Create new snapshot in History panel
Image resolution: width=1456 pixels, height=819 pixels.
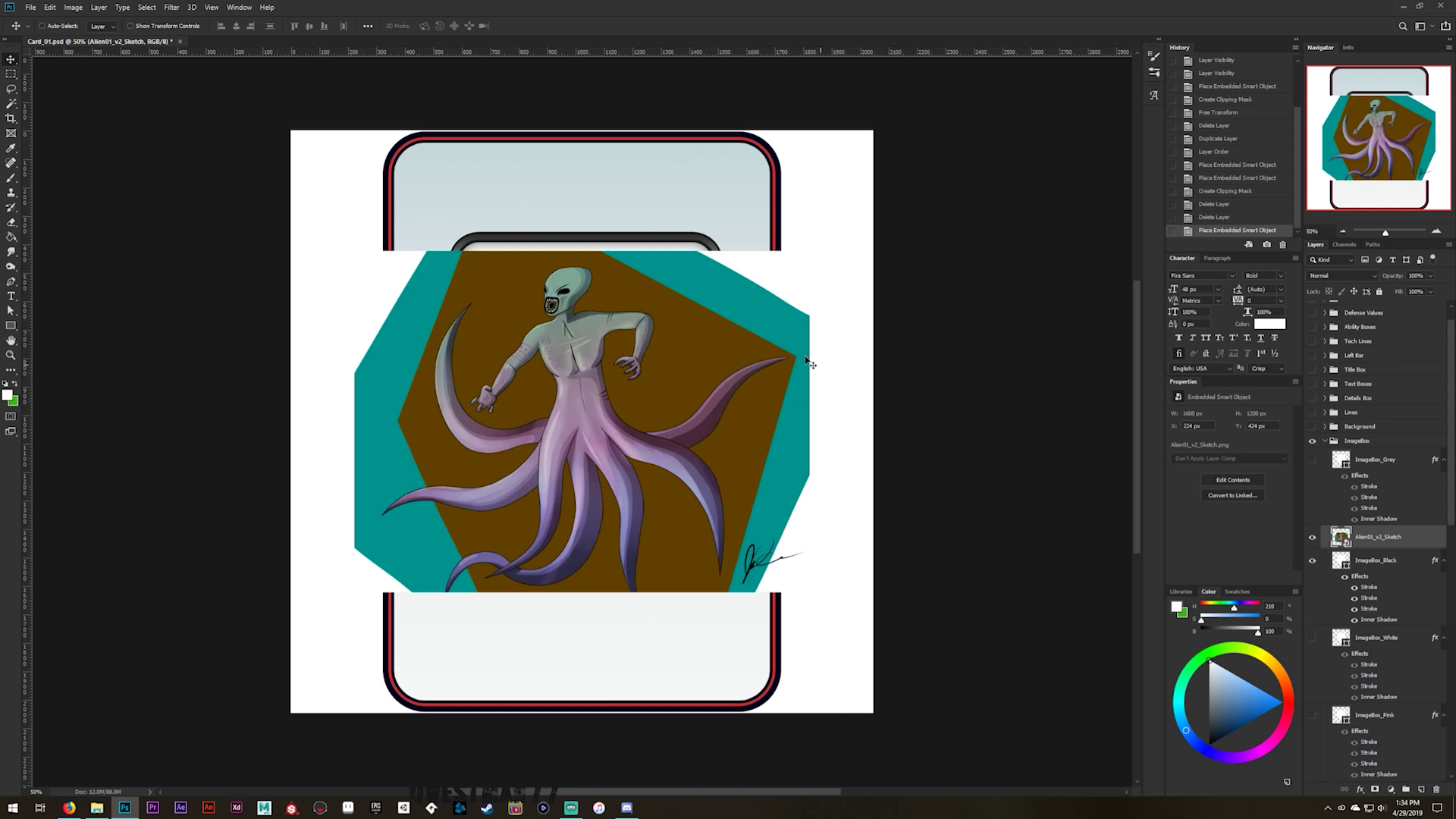(x=1266, y=244)
